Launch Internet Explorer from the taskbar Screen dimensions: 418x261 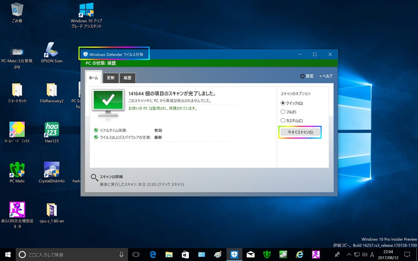point(299,254)
